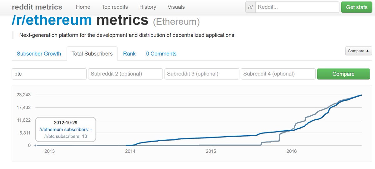
Task: Click the 2013 x-axis label
Action: 49,151
